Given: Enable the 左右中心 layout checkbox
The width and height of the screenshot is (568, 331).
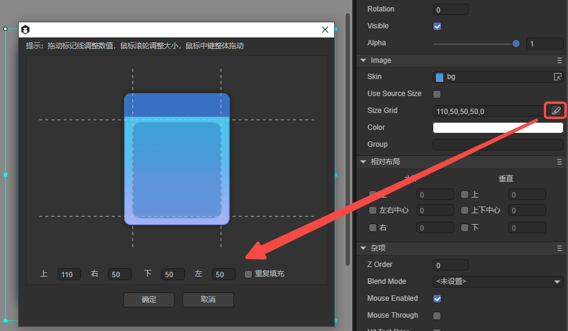Looking at the screenshot, I should tap(373, 211).
